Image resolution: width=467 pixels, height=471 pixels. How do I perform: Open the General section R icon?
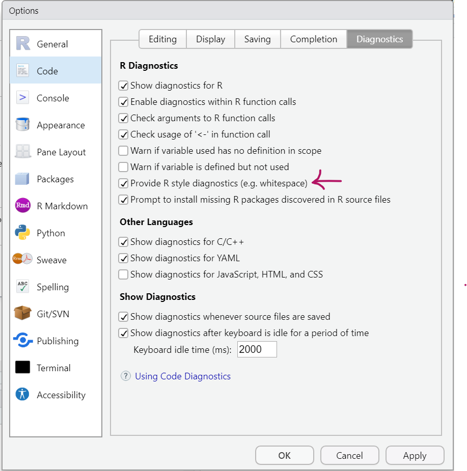click(23, 44)
